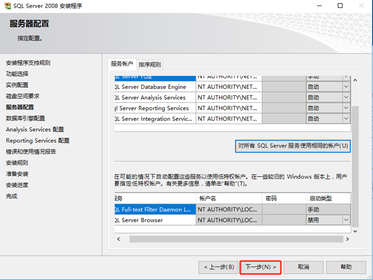Click password cell for Database Engine row
The height and width of the screenshot is (280, 373).
[x=284, y=87]
